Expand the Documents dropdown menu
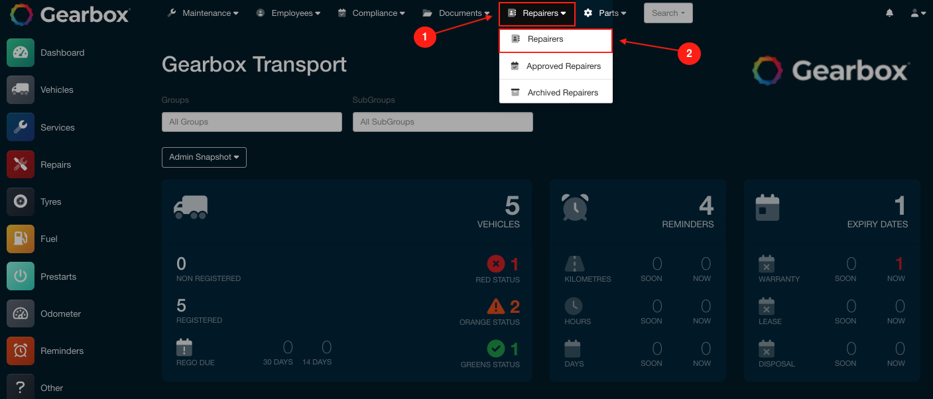This screenshot has height=399, width=933. click(x=456, y=13)
